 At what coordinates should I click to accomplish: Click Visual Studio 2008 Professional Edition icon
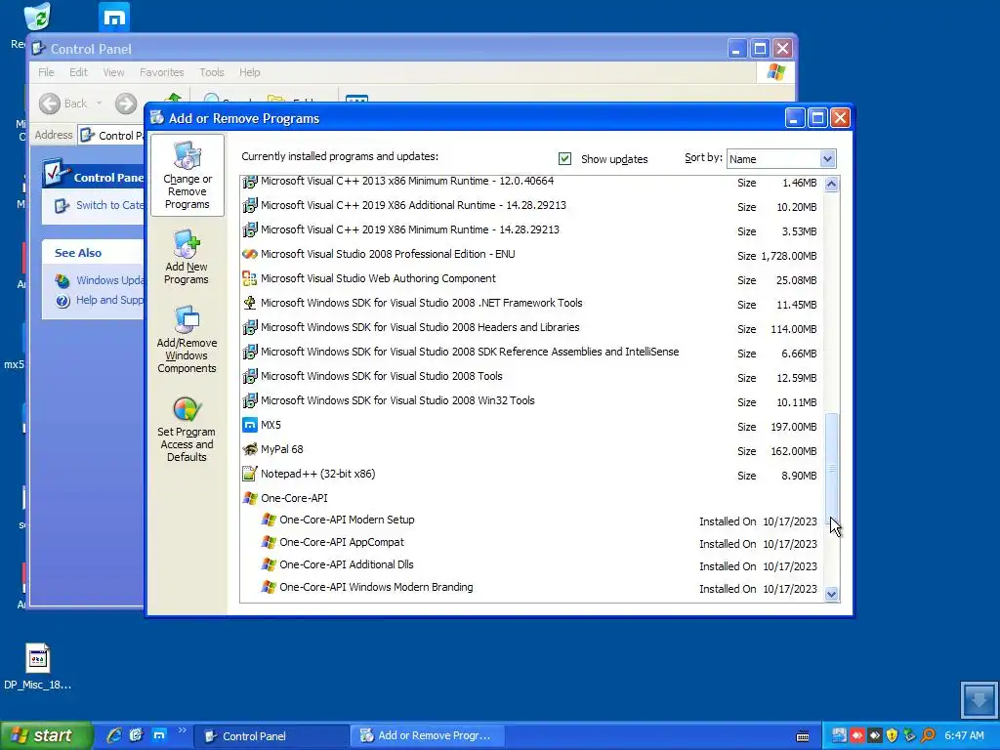click(x=249, y=254)
